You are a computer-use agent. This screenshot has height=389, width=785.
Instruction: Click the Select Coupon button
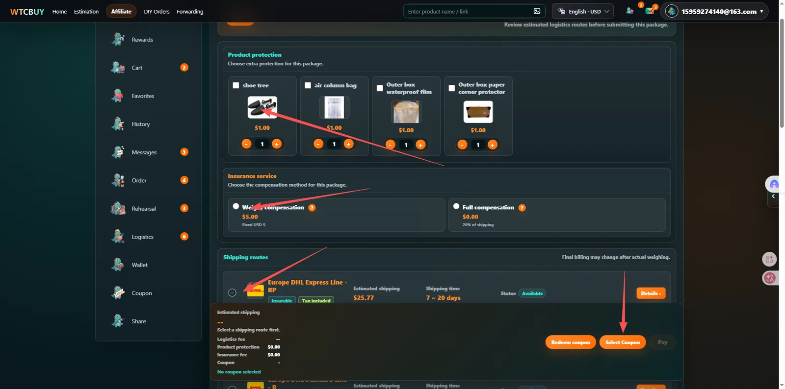[623, 342]
